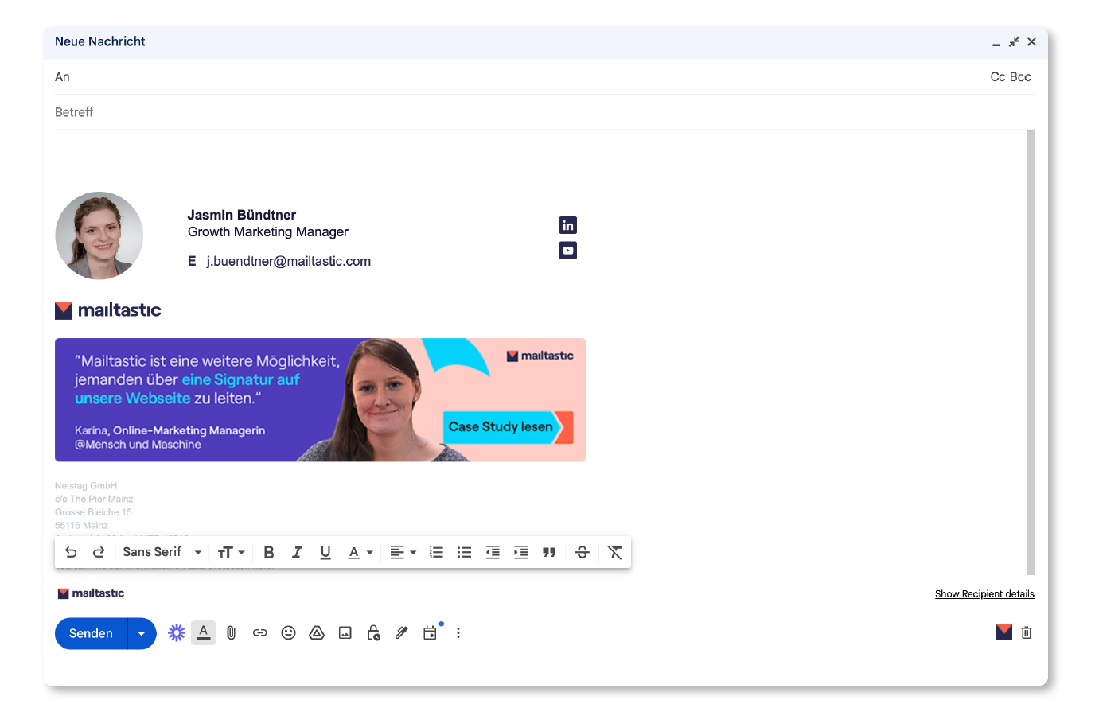The image size is (1095, 704).
Task: Click the message body scrollbar
Action: [x=1031, y=352]
